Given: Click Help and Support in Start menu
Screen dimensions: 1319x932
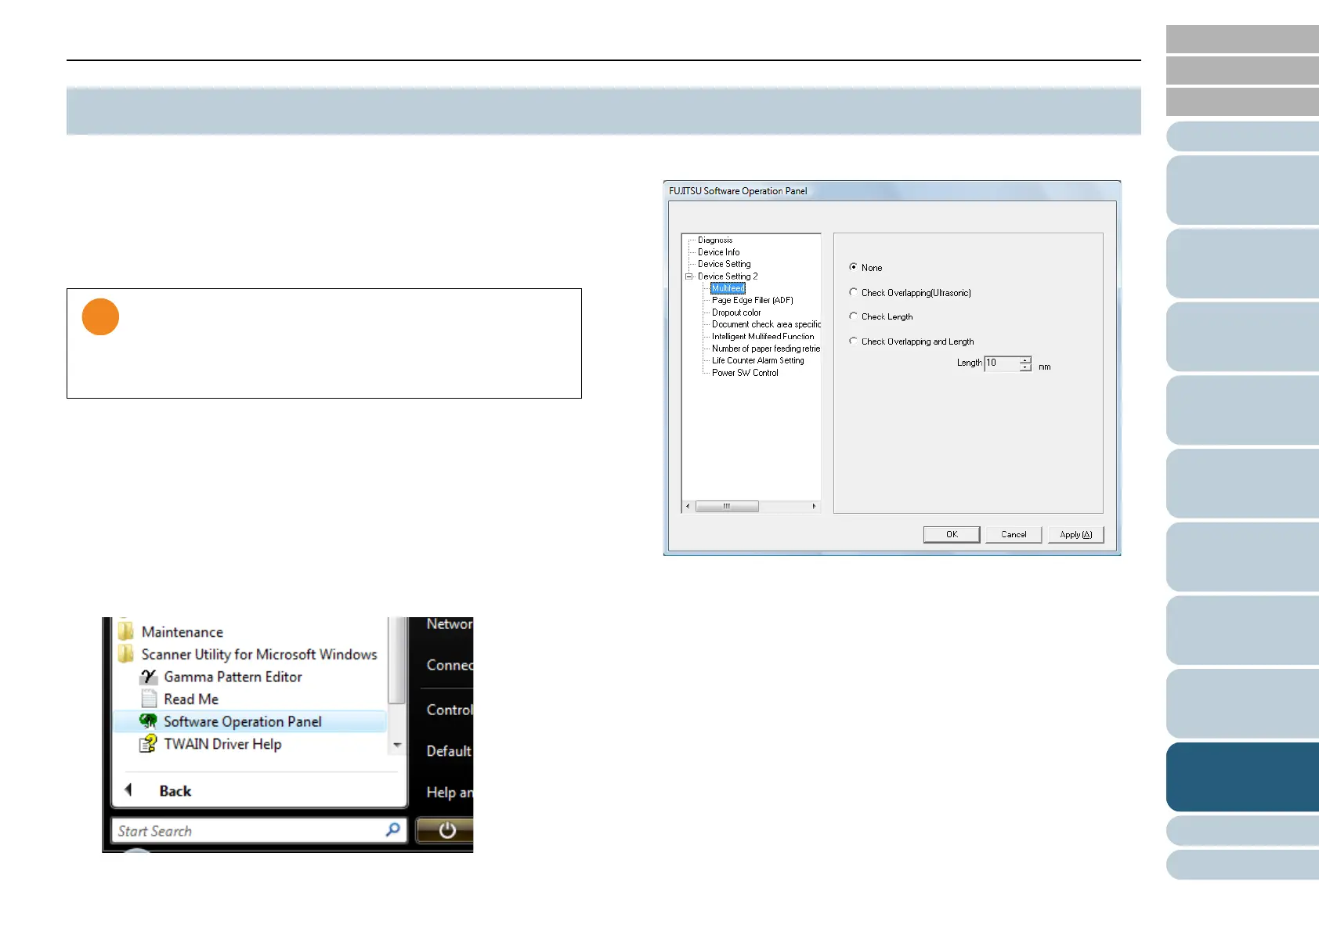Looking at the screenshot, I should [x=450, y=792].
